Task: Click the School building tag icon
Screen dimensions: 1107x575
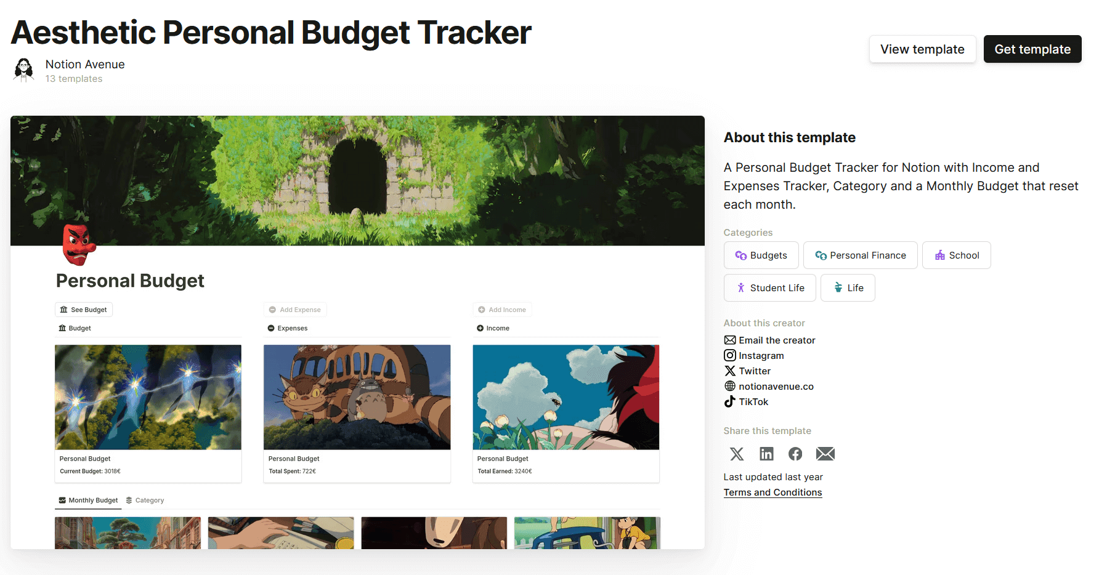Action: (x=940, y=255)
